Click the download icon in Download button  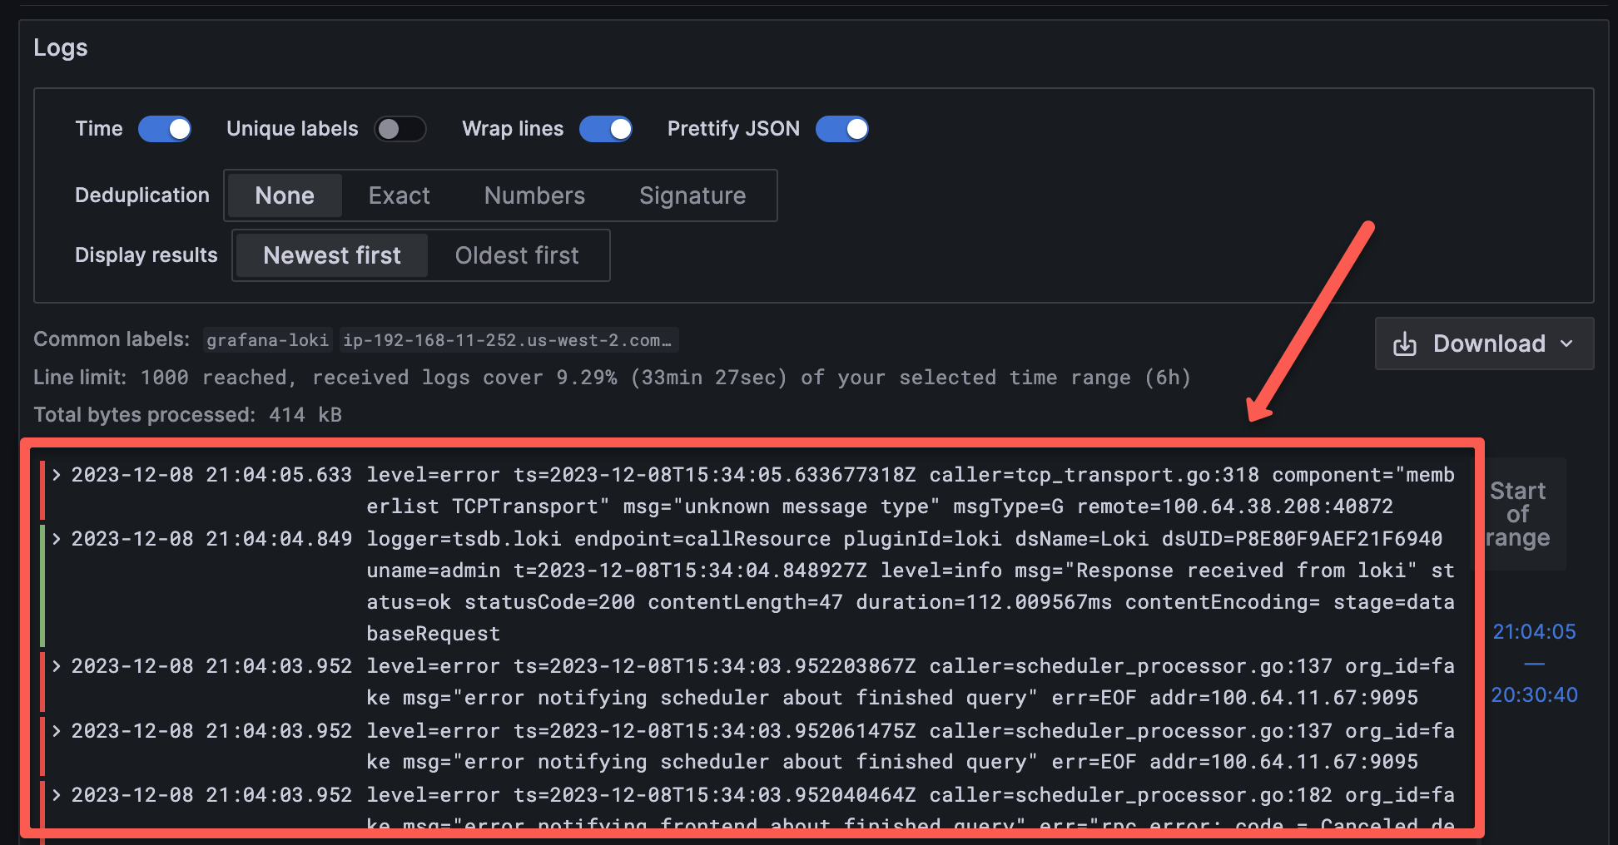(1406, 343)
